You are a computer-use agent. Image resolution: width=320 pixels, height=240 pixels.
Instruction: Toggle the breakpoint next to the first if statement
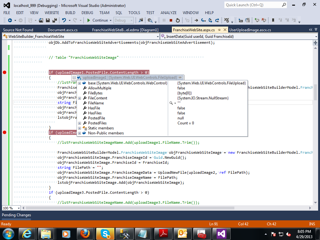pyautogui.click(x=4, y=72)
